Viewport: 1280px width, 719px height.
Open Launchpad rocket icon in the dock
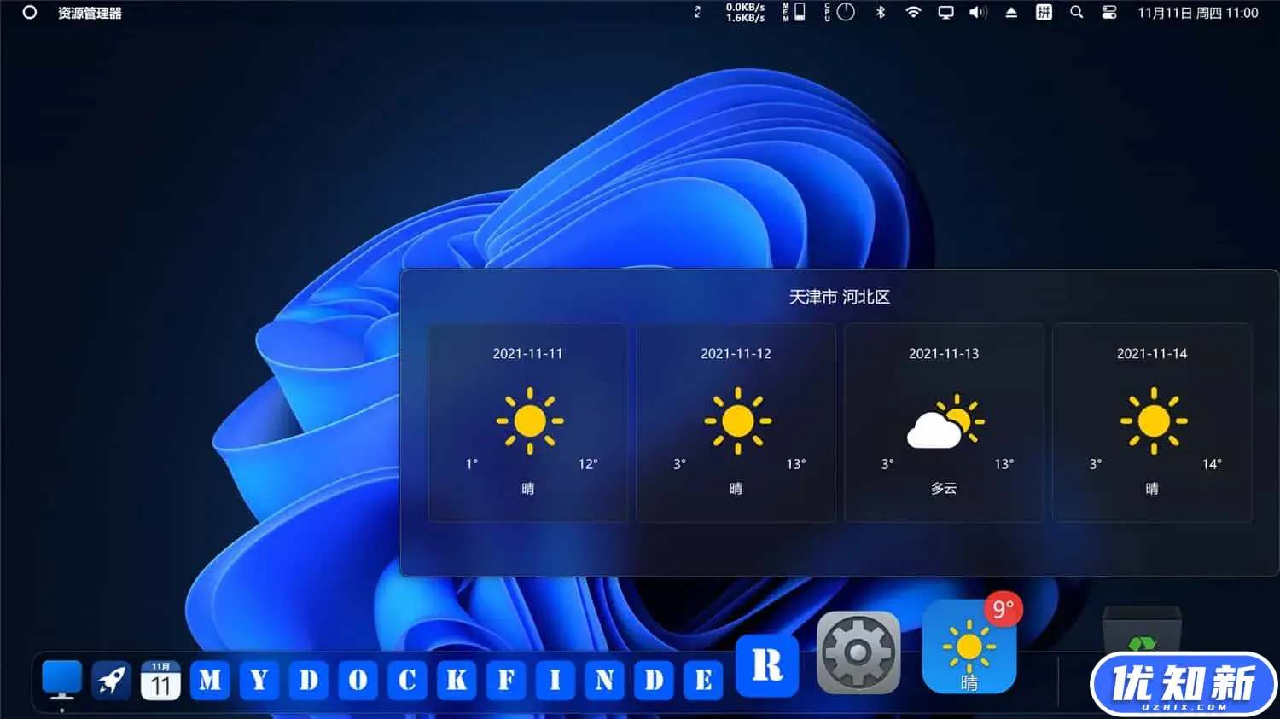tap(112, 681)
